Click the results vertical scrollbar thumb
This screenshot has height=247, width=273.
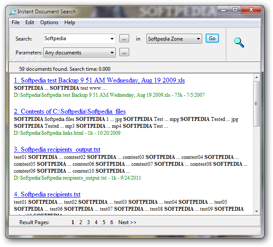[x=257, y=104]
